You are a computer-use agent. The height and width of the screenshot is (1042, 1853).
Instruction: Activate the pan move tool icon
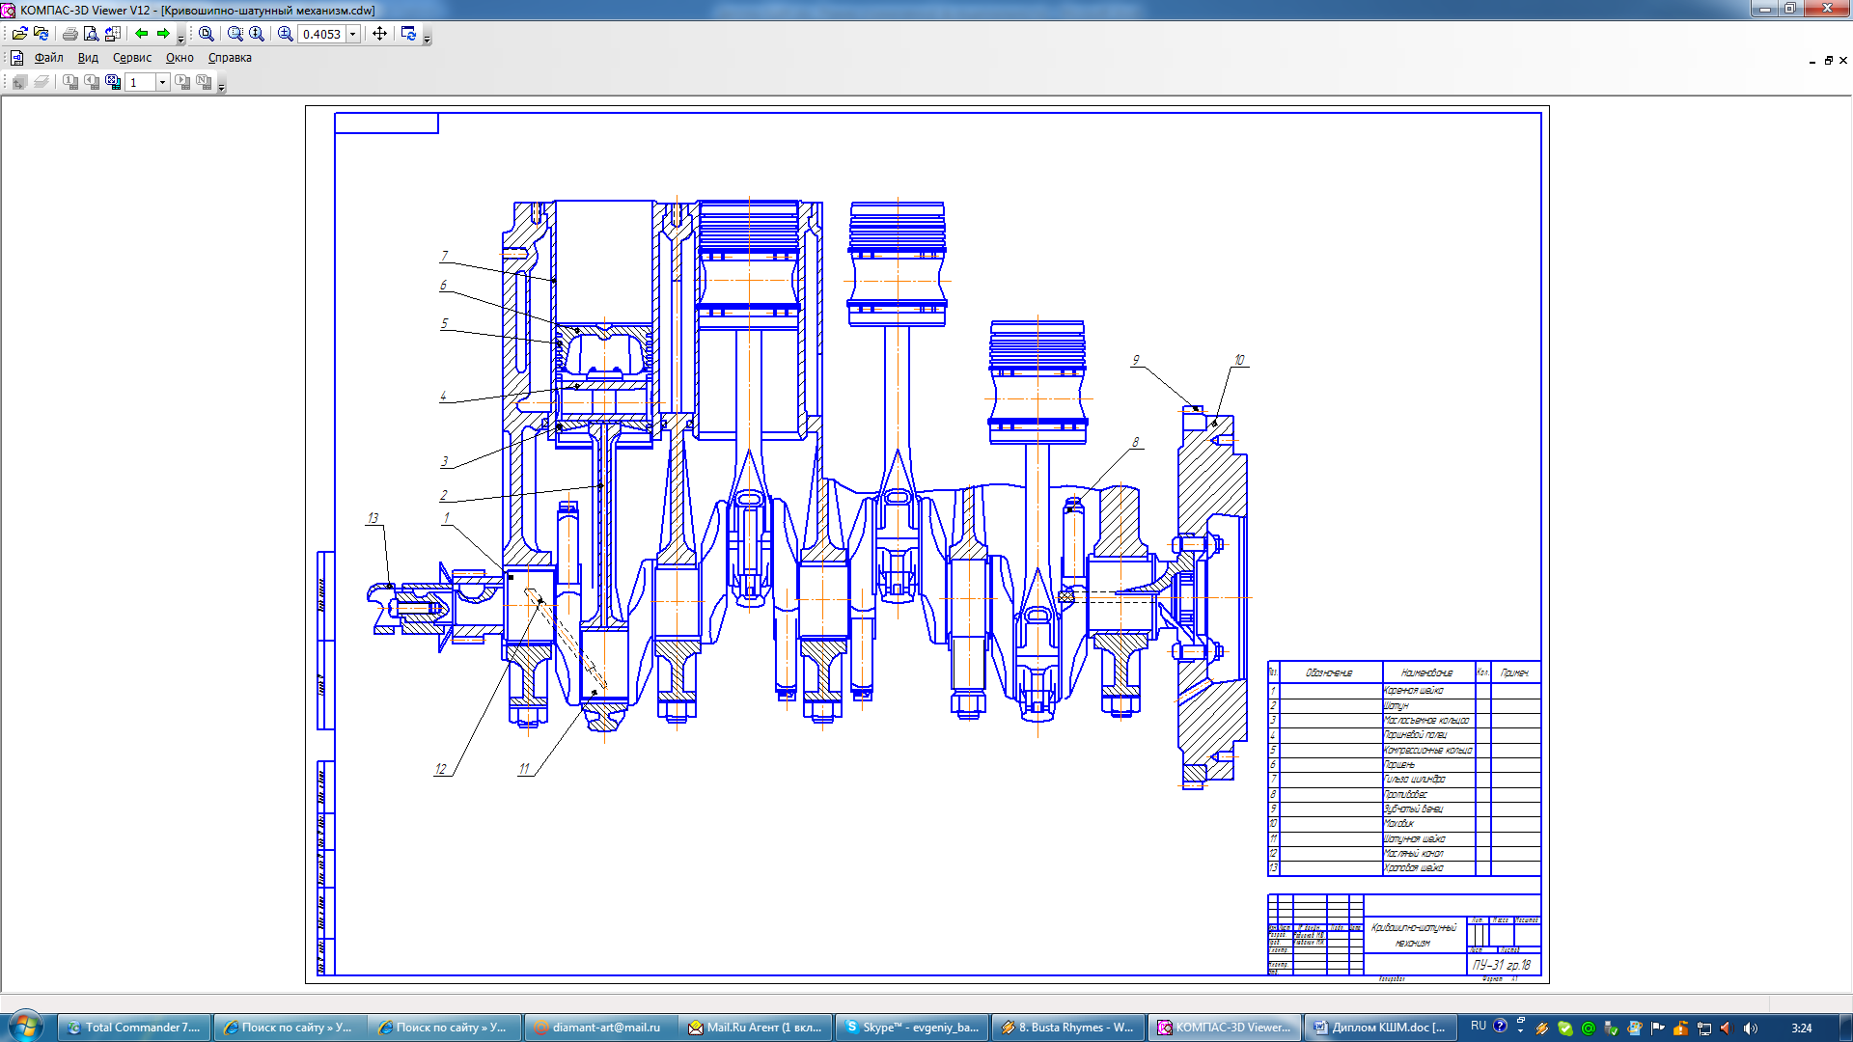tap(379, 34)
